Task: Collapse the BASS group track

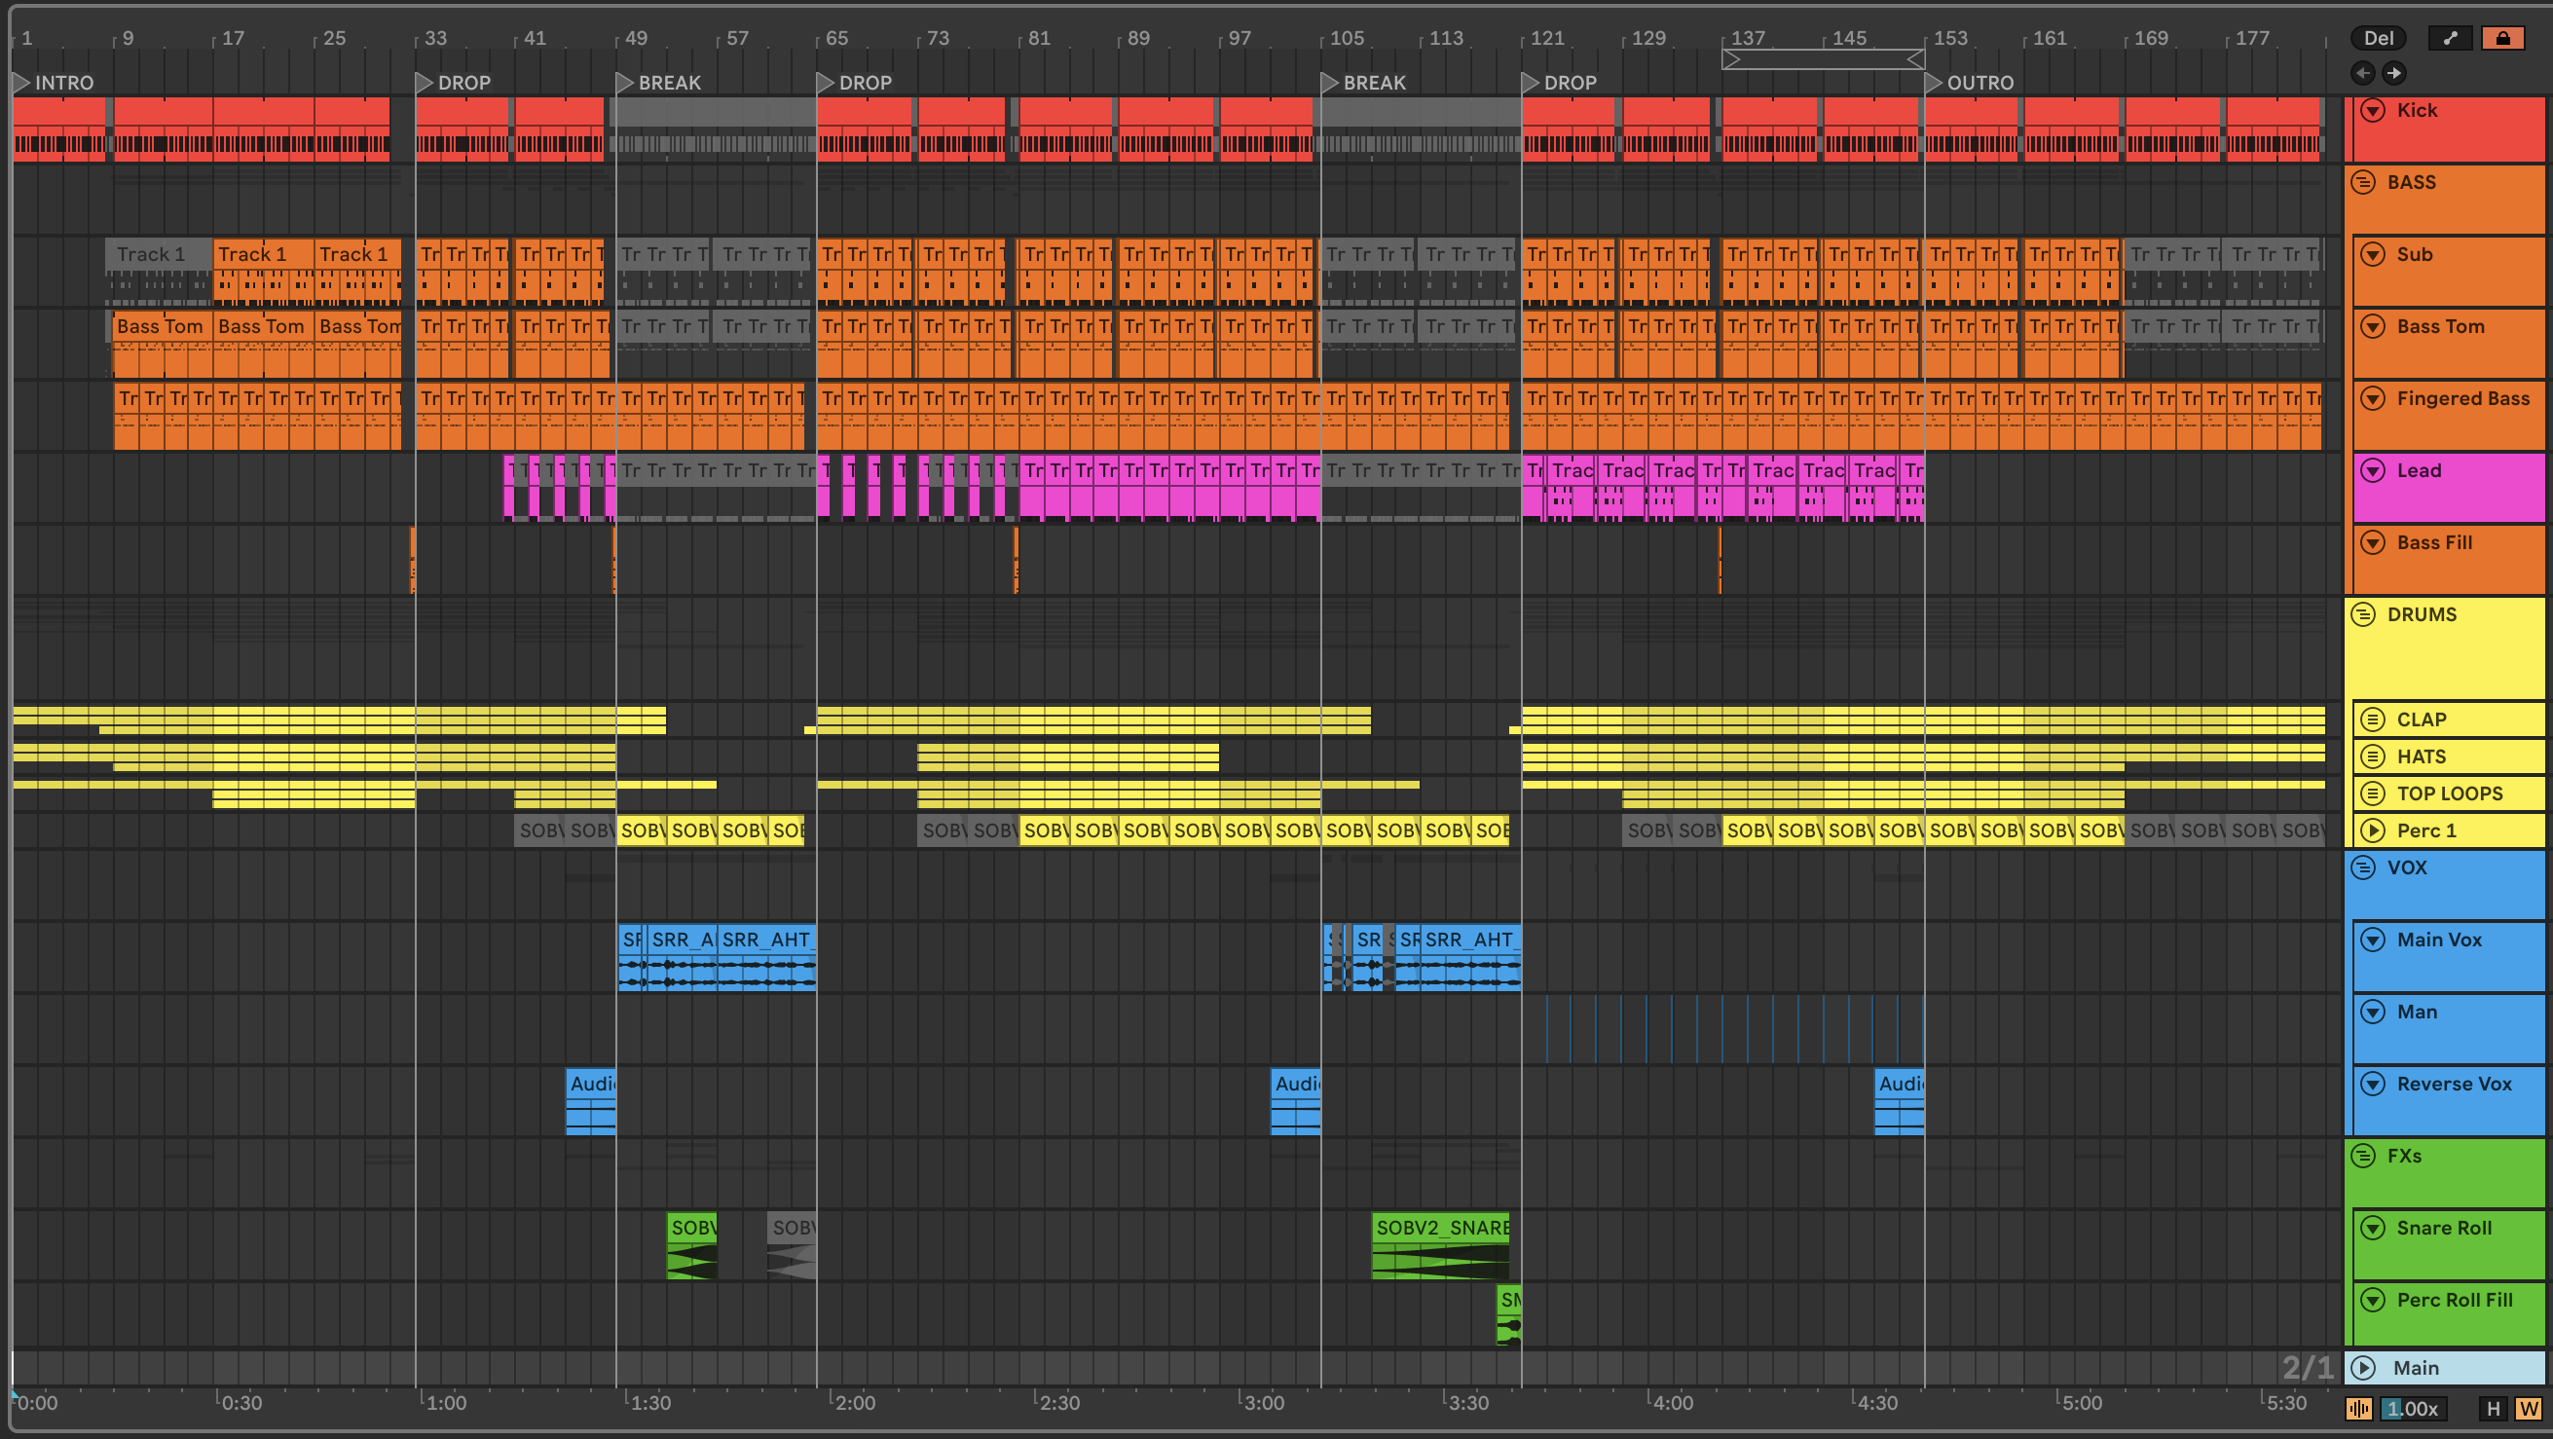Action: click(x=2364, y=182)
